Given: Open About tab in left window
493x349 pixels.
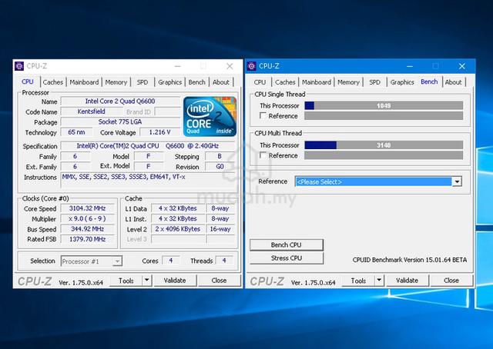Looking at the screenshot, I should tap(221, 82).
